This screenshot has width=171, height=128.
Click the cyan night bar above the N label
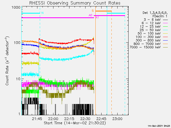(31, 13)
